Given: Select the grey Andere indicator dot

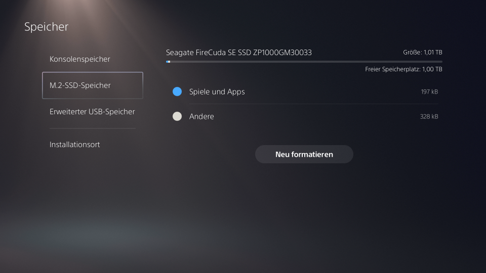Looking at the screenshot, I should point(177,116).
